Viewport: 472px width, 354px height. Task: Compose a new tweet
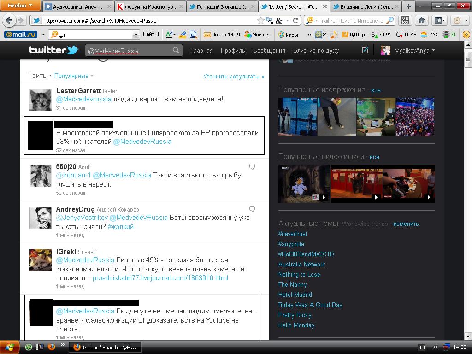coord(365,50)
